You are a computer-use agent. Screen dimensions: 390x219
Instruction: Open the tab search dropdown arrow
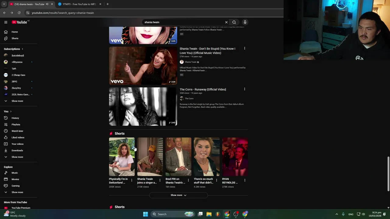click(x=4, y=4)
